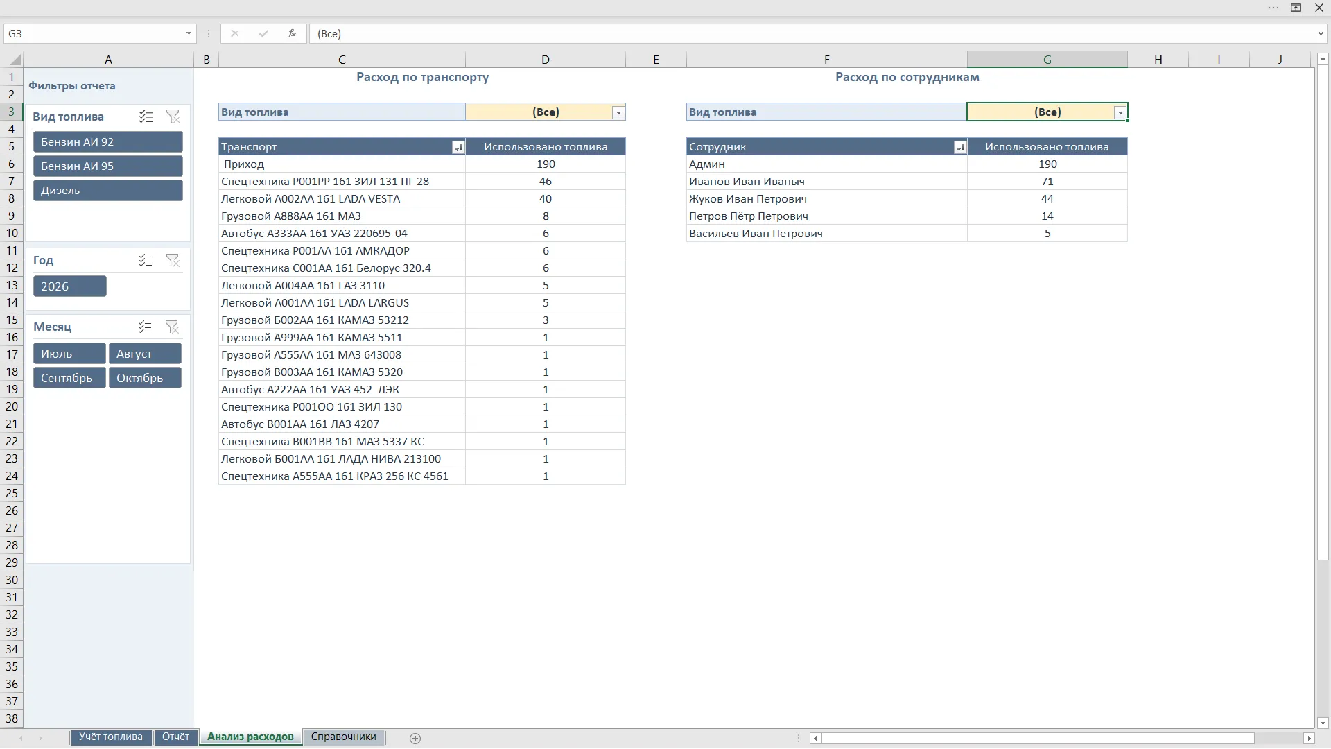Click the Insert Function fx icon
Image resolution: width=1331 pixels, height=749 pixels.
[x=292, y=33]
